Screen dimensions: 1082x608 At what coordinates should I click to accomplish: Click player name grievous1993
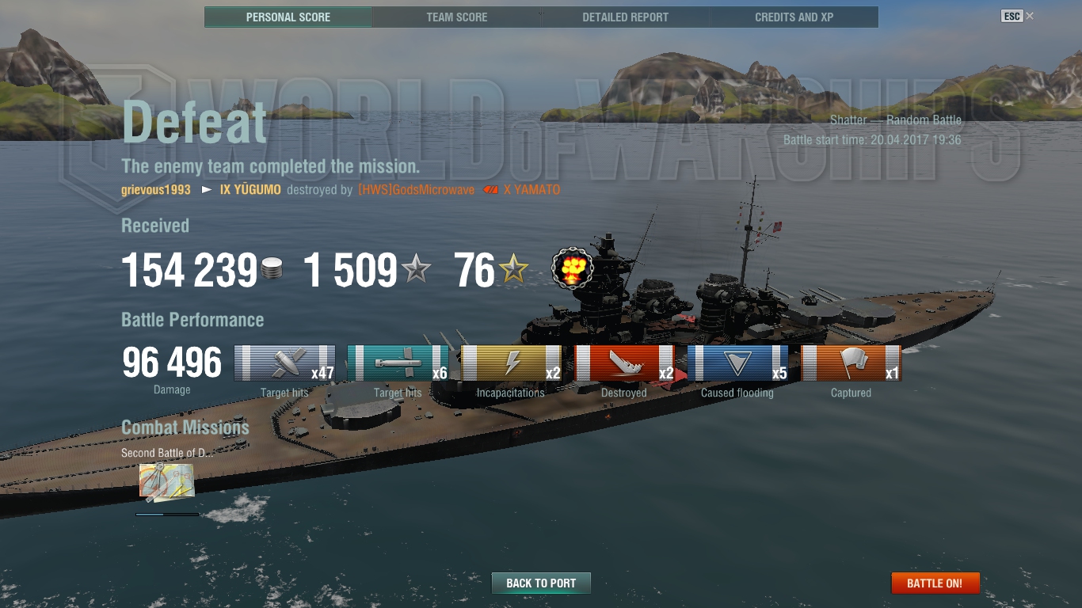pyautogui.click(x=156, y=190)
